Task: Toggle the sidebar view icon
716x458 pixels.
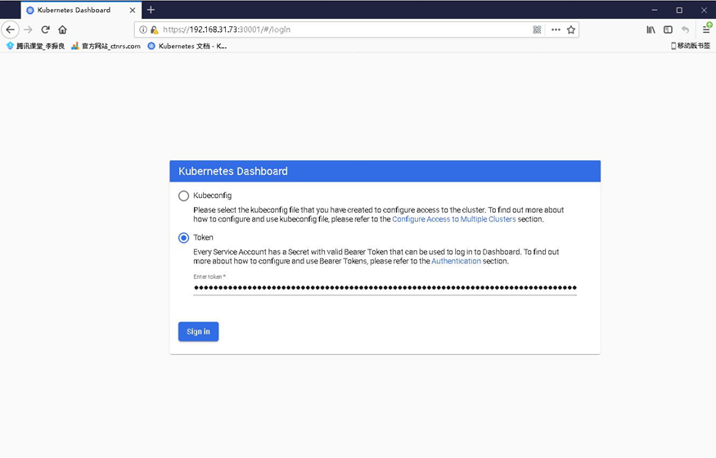Action: click(x=668, y=29)
